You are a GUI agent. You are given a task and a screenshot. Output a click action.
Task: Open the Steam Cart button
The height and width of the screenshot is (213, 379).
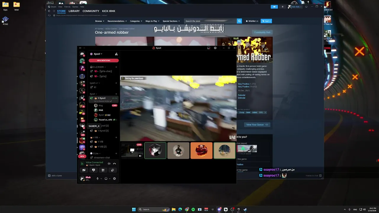[266, 21]
